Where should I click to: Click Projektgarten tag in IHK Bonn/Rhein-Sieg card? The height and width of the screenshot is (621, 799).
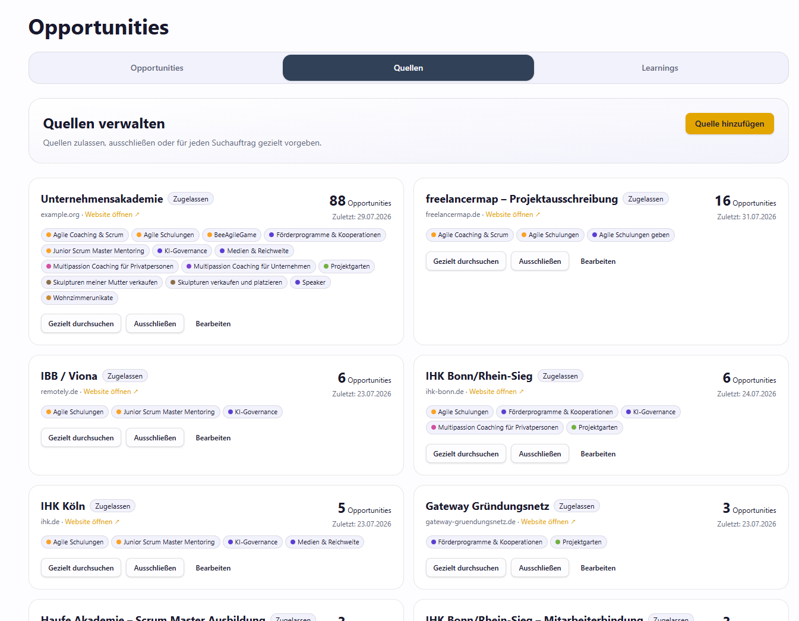[595, 427]
